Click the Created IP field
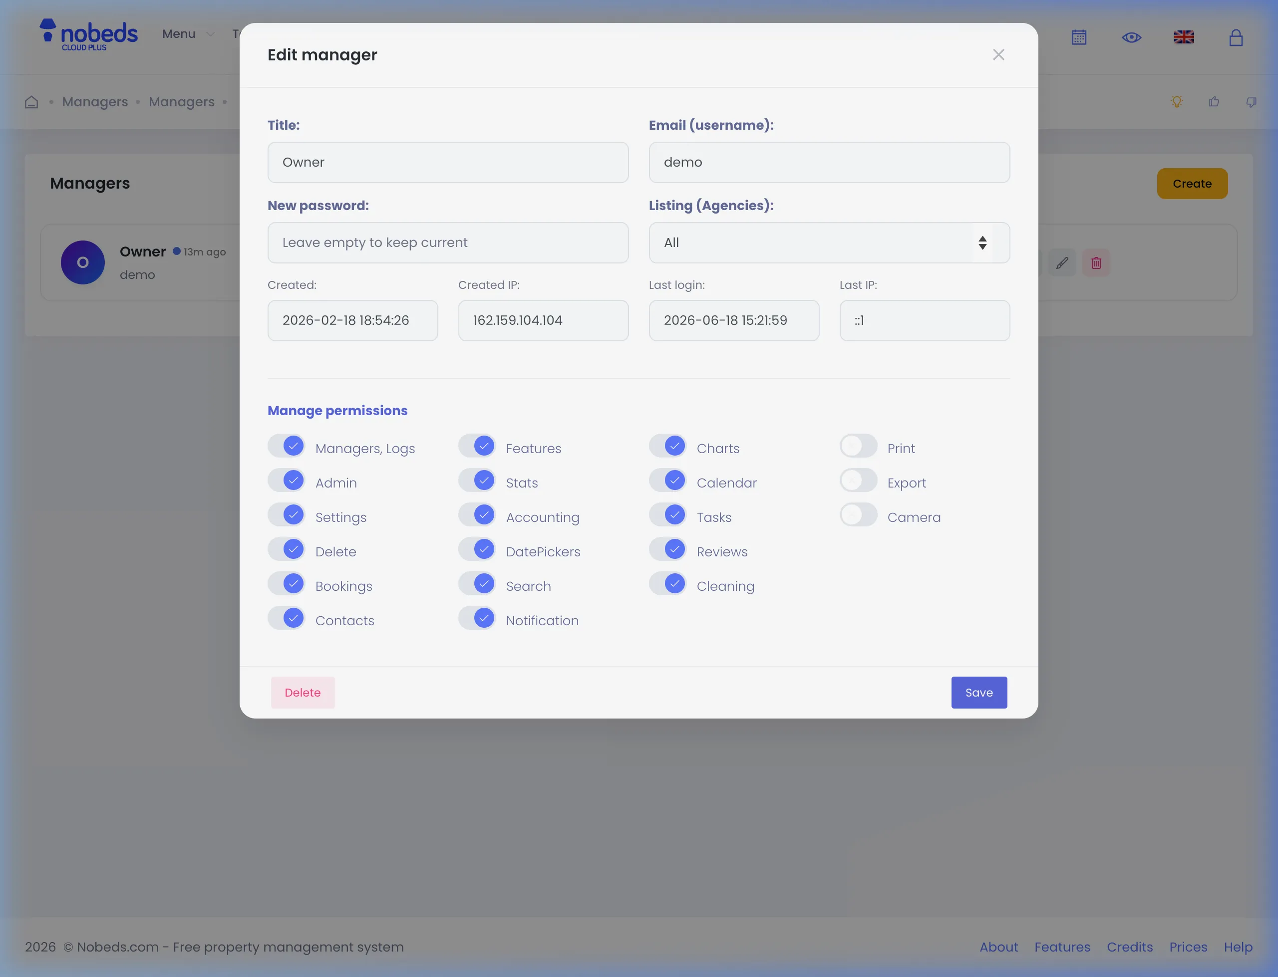Image resolution: width=1278 pixels, height=977 pixels. [543, 320]
